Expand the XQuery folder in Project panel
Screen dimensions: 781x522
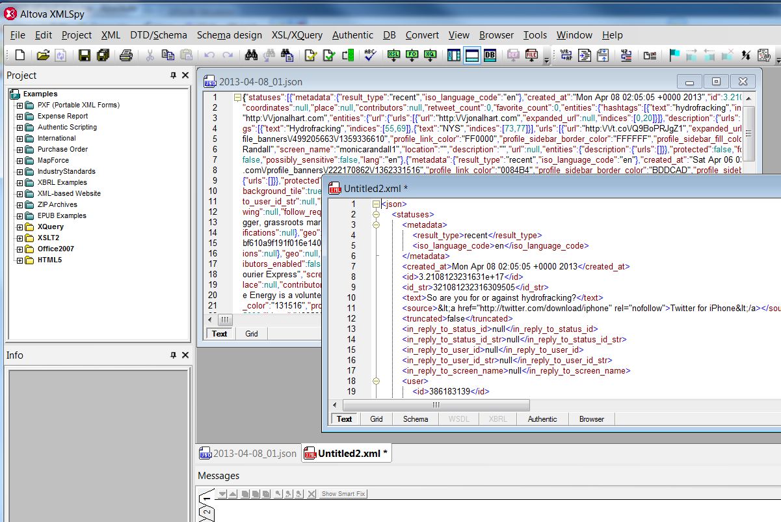(20, 226)
